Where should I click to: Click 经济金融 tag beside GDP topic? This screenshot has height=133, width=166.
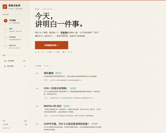pos(95,124)
